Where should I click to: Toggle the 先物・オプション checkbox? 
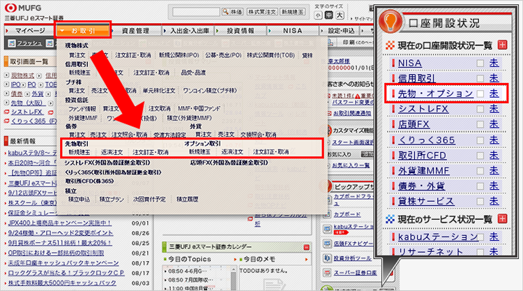pos(480,94)
